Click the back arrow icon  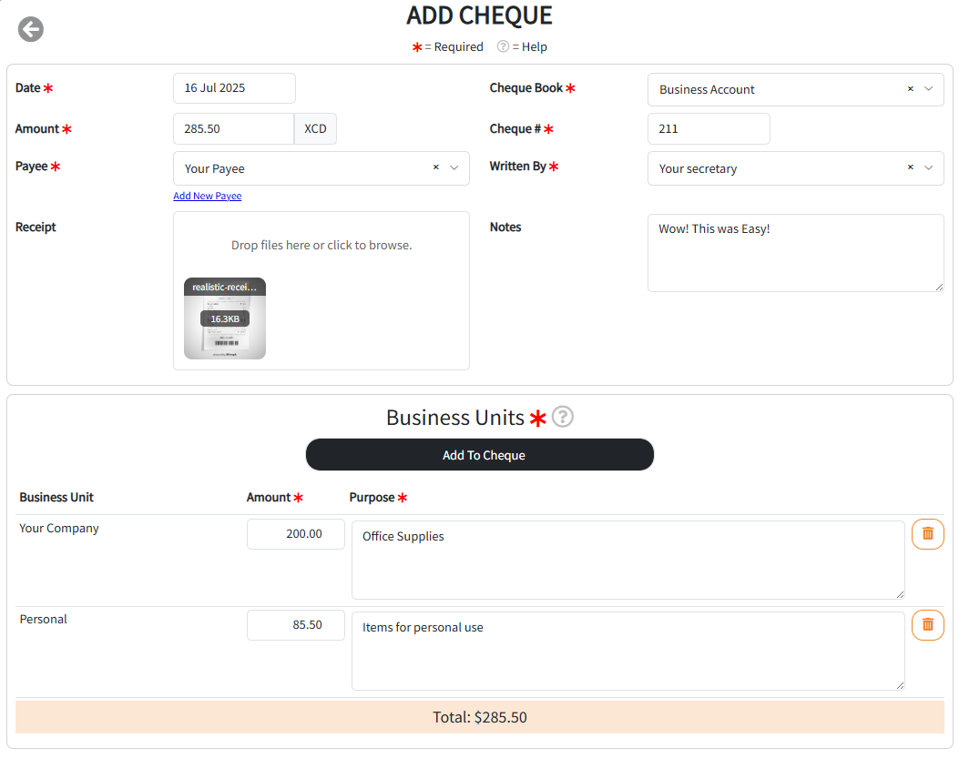(x=31, y=29)
